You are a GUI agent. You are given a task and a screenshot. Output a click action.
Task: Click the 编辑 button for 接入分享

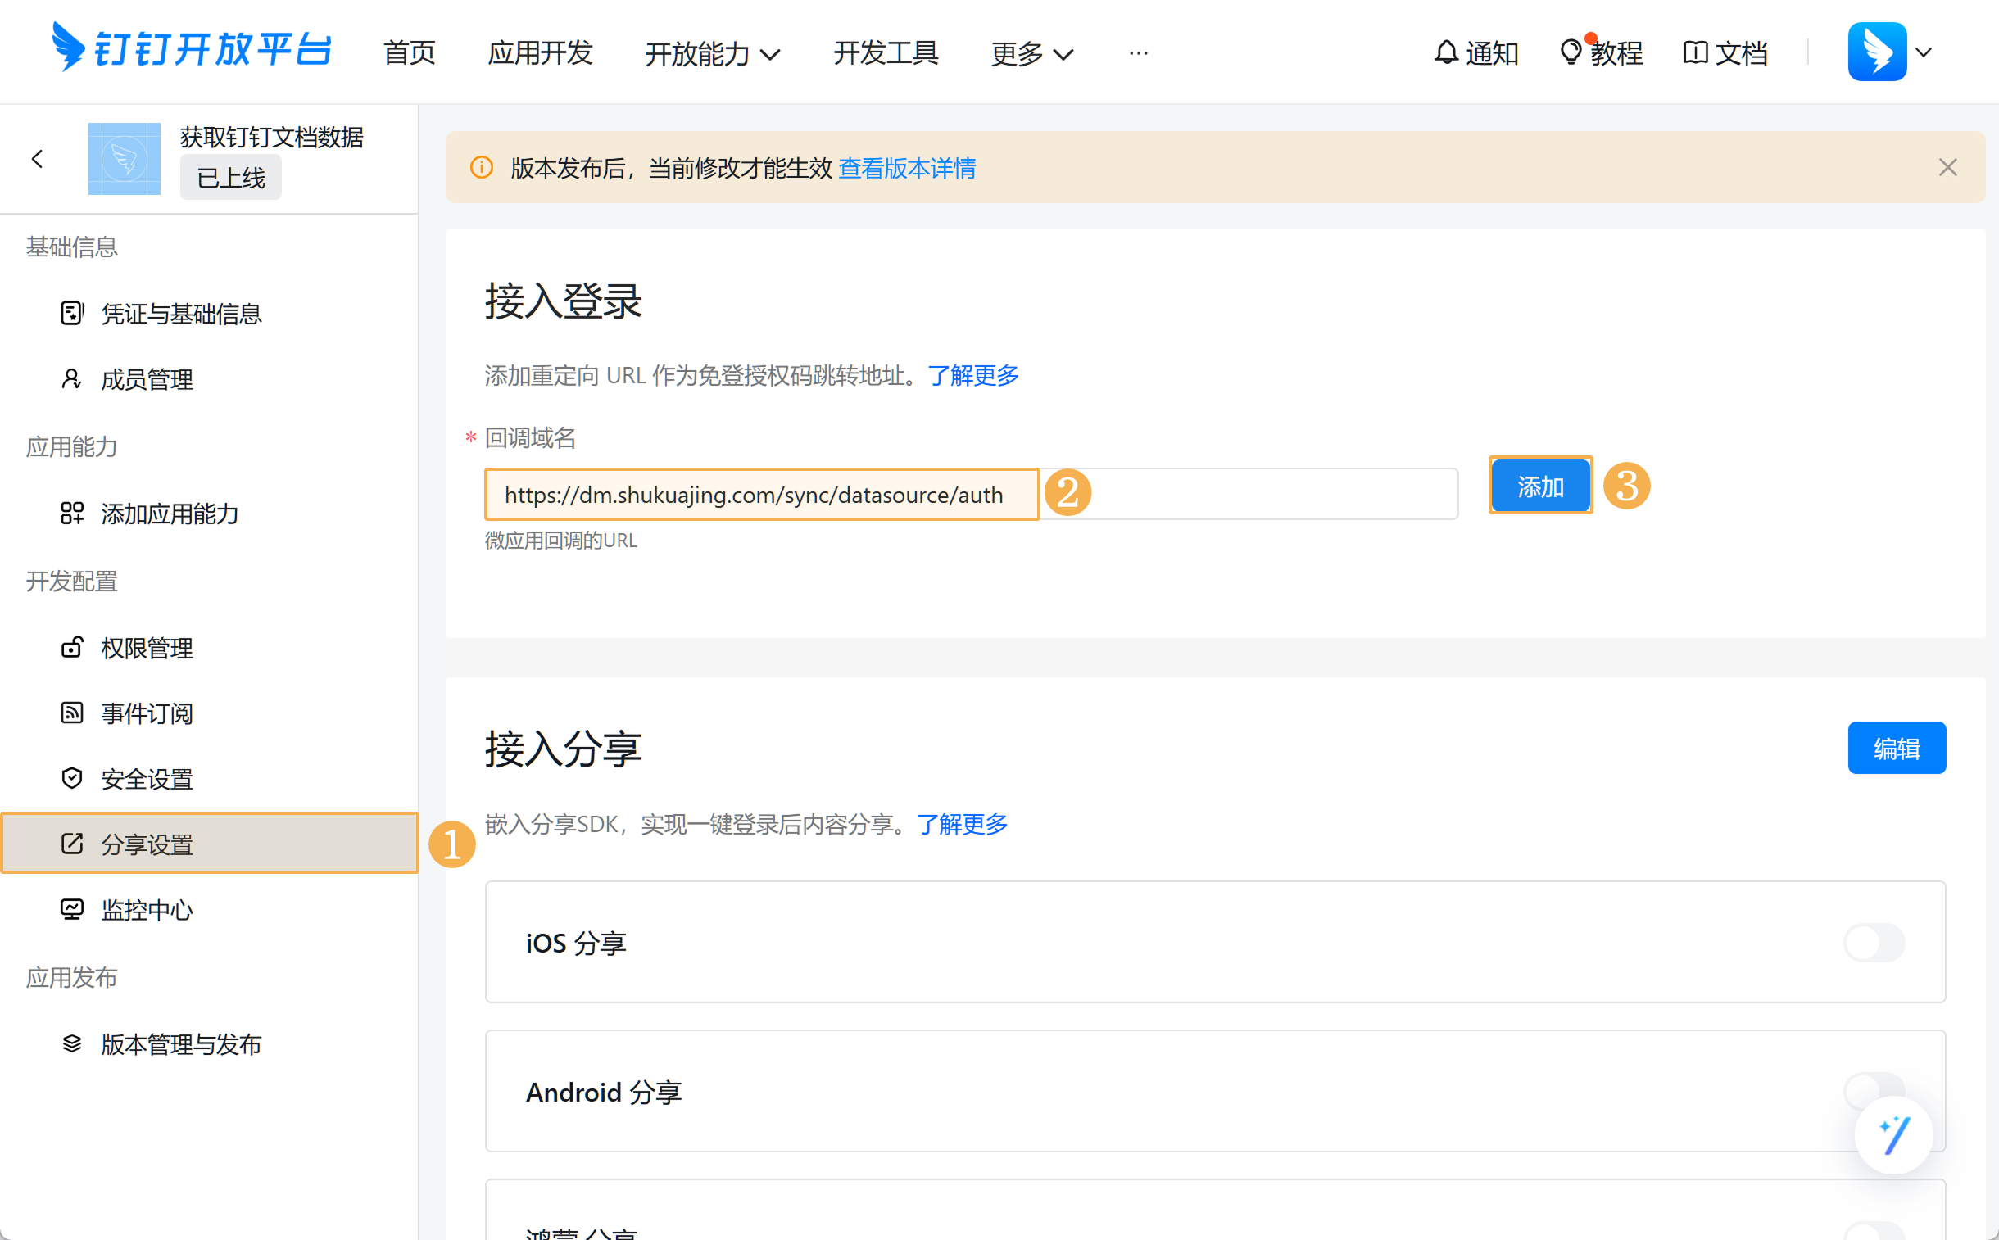coord(1896,748)
